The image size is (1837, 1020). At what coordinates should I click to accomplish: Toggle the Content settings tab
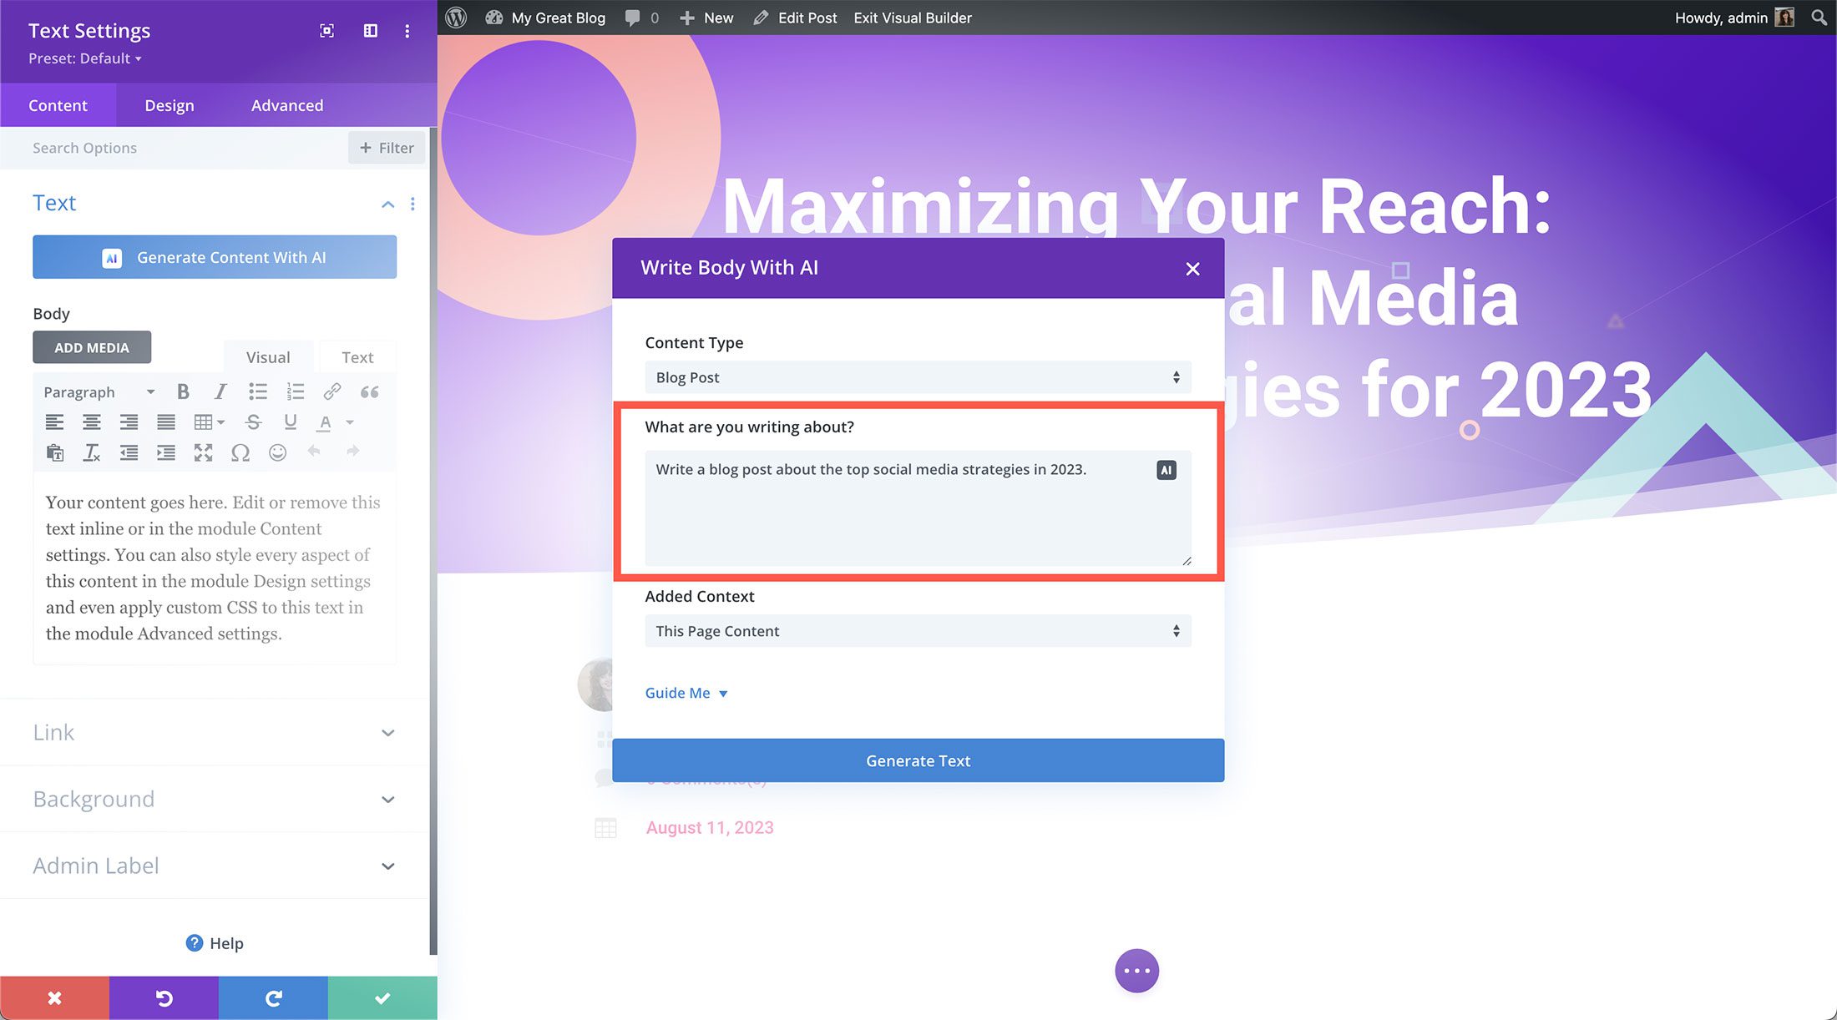click(58, 104)
